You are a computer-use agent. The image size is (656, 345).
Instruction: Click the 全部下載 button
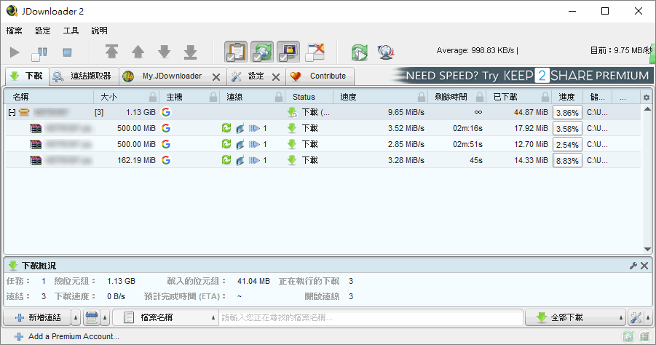[x=571, y=318]
